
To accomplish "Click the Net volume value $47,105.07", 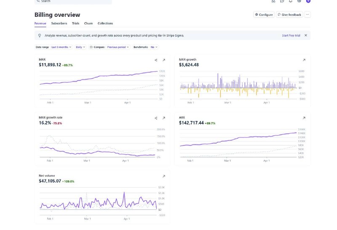I will (50, 181).
